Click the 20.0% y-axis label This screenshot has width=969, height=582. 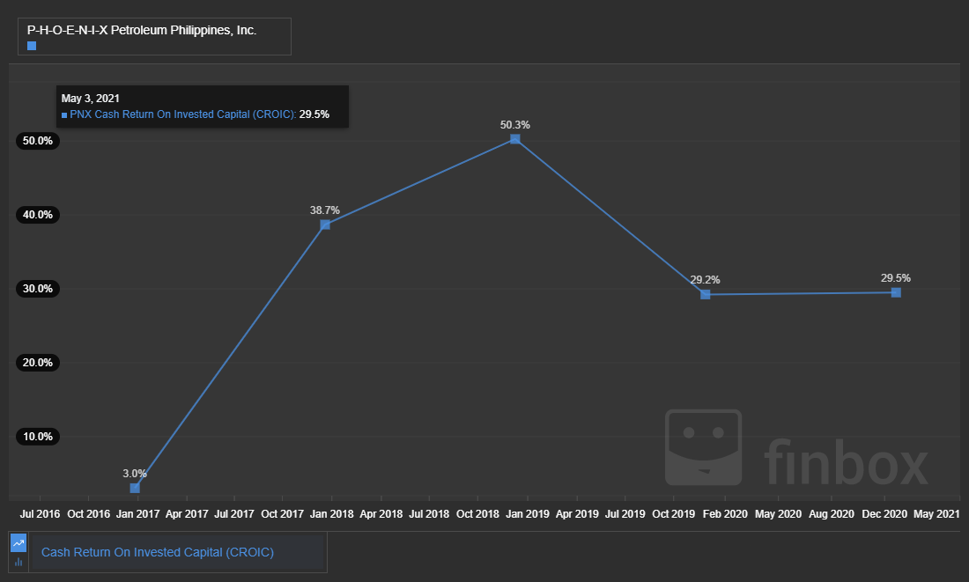[x=38, y=363]
